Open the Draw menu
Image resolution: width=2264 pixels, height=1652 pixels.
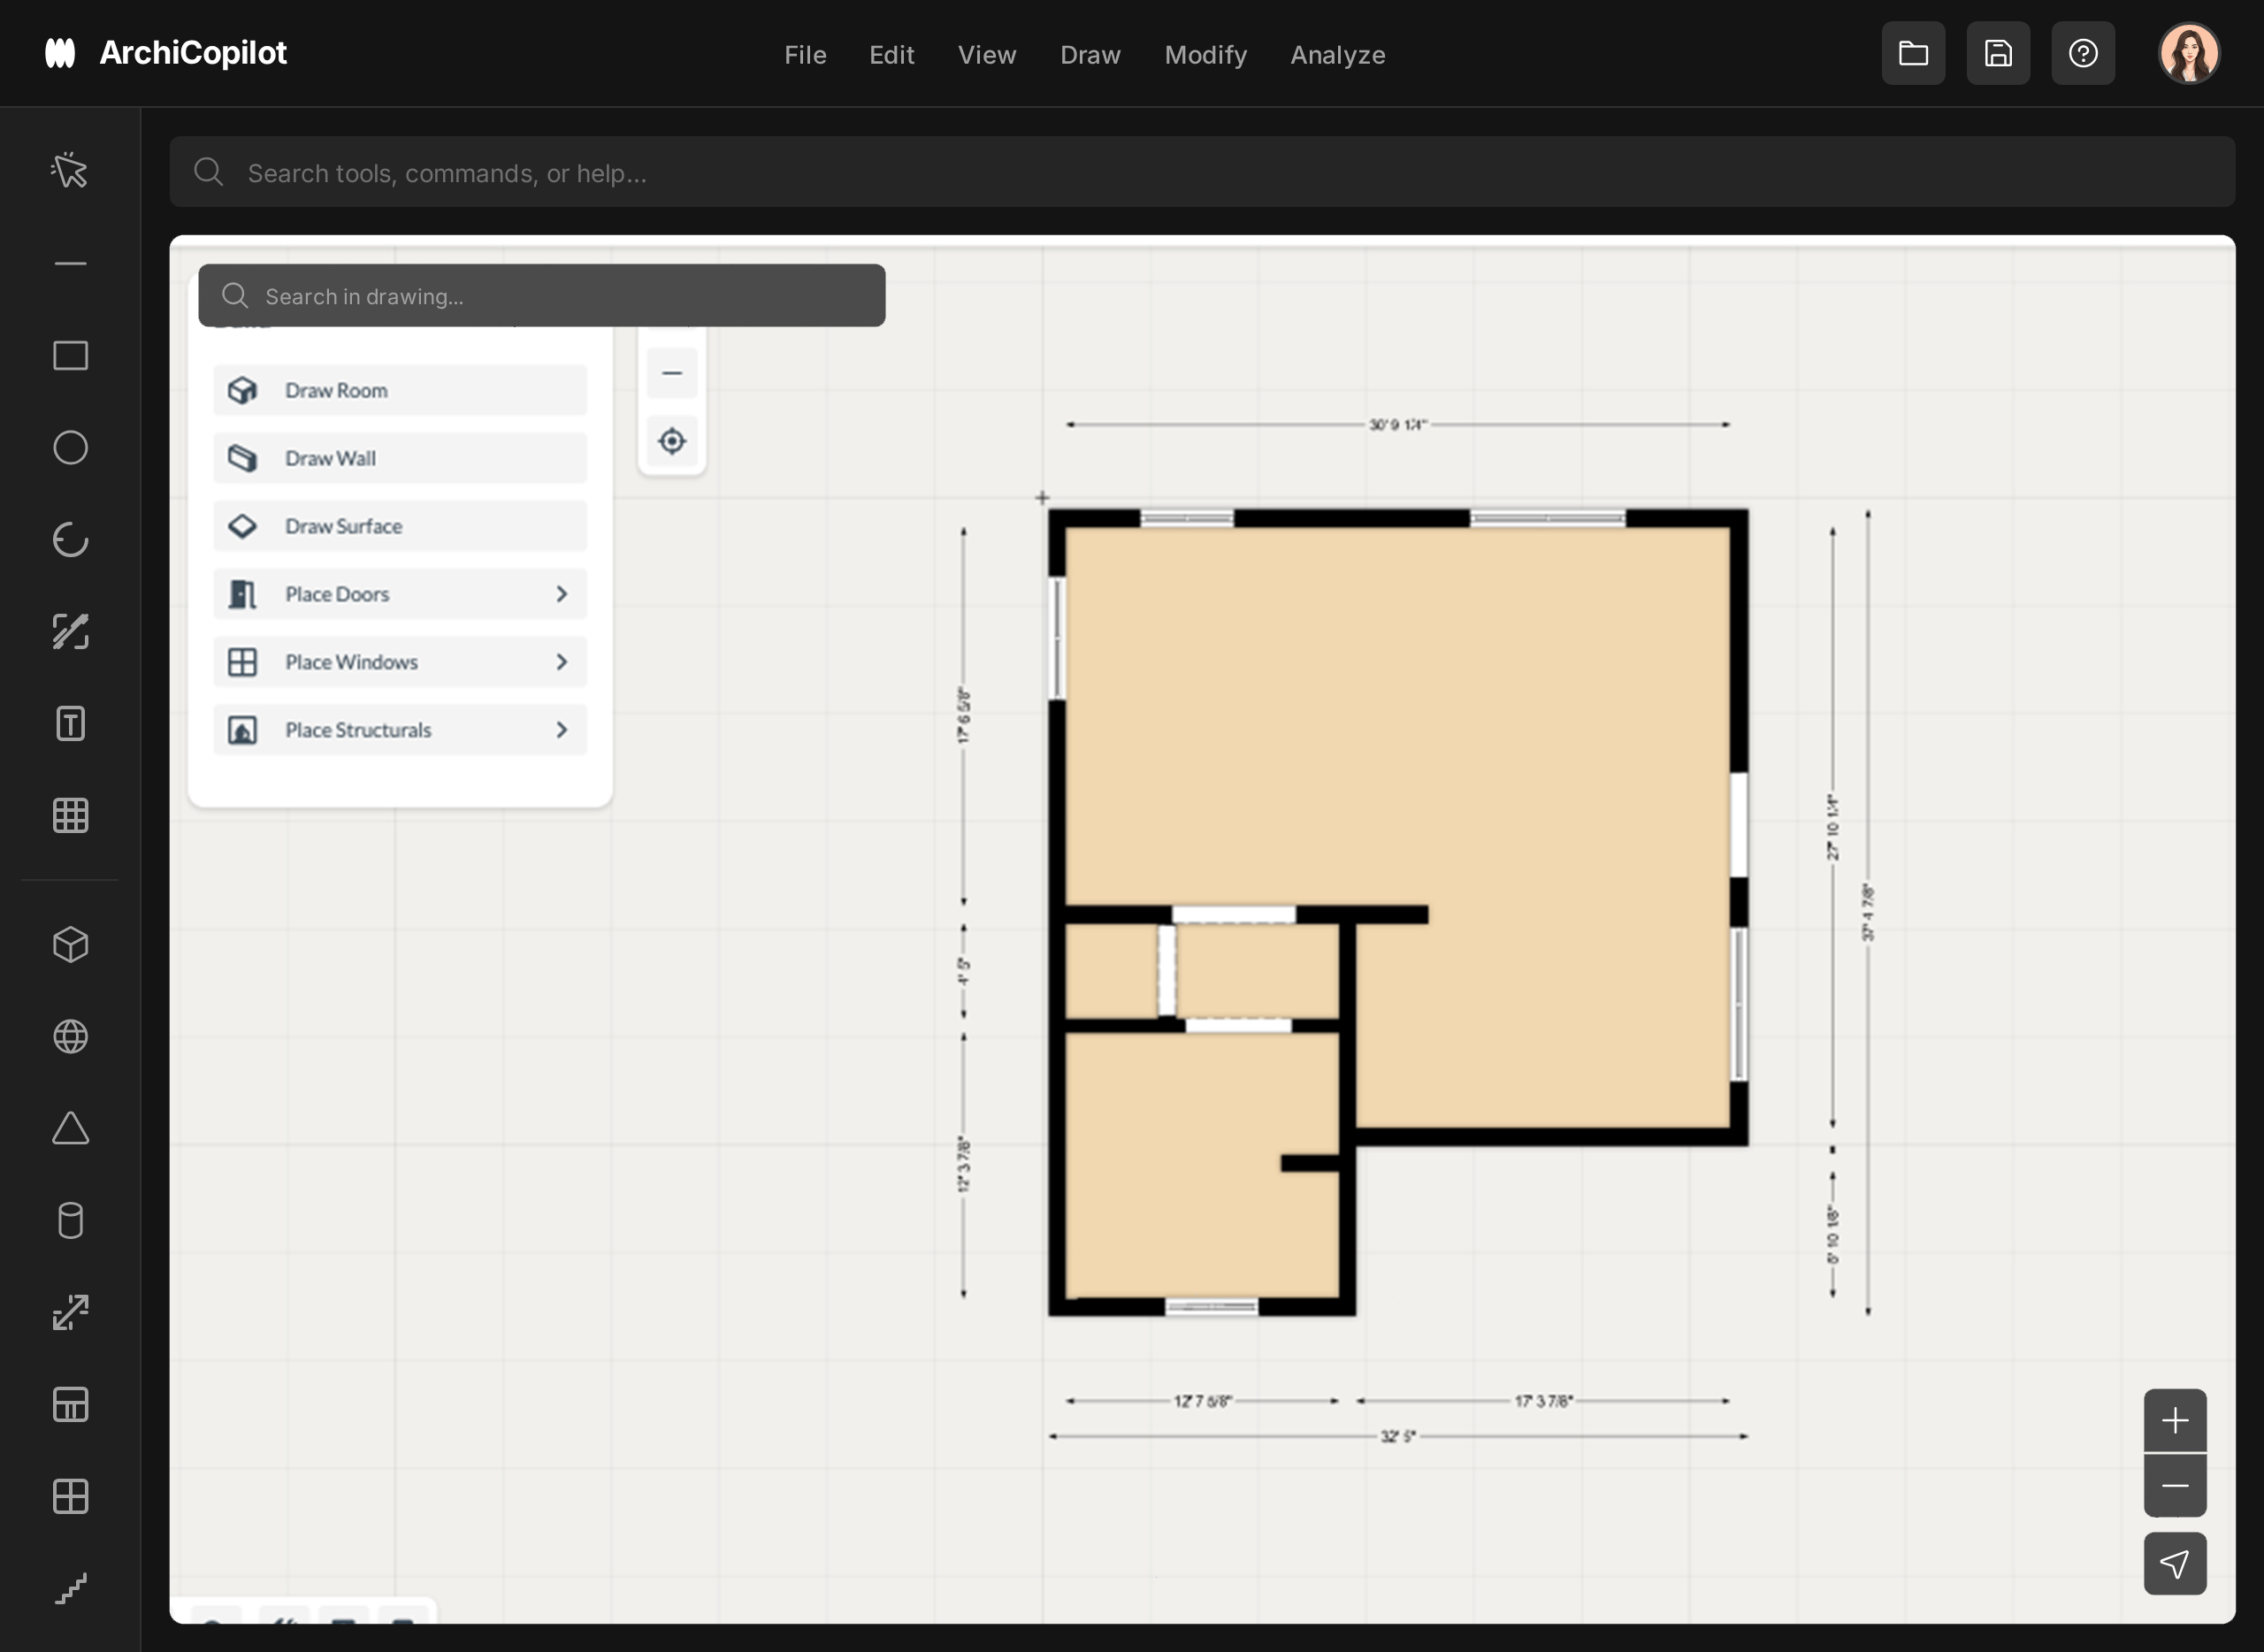[1090, 55]
